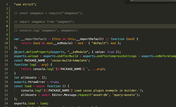Screen dimensions: 176x107
Task: Click the mod parameter in function (mod)
Action: point(130,39)
